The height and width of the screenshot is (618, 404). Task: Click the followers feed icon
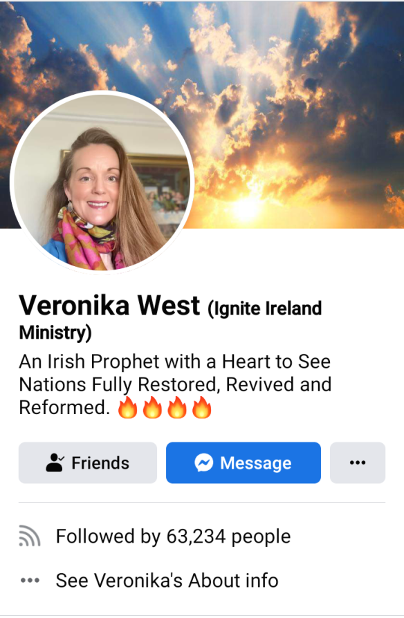coord(30,536)
